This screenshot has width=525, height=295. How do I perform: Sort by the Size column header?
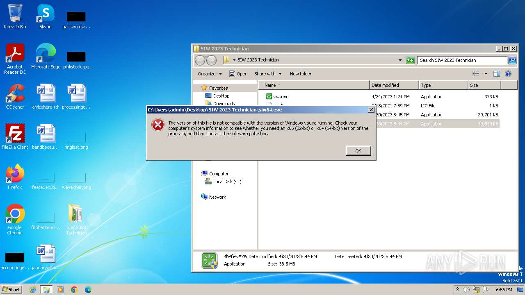pyautogui.click(x=484, y=85)
